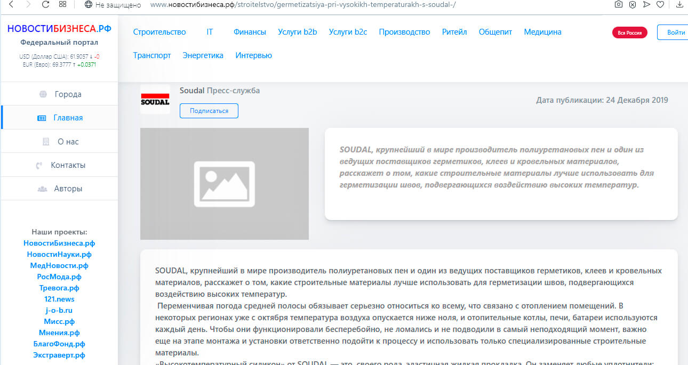Click the НОВОСТИБИЗНЕСА.РФ site logo
The width and height of the screenshot is (688, 365).
click(x=59, y=28)
